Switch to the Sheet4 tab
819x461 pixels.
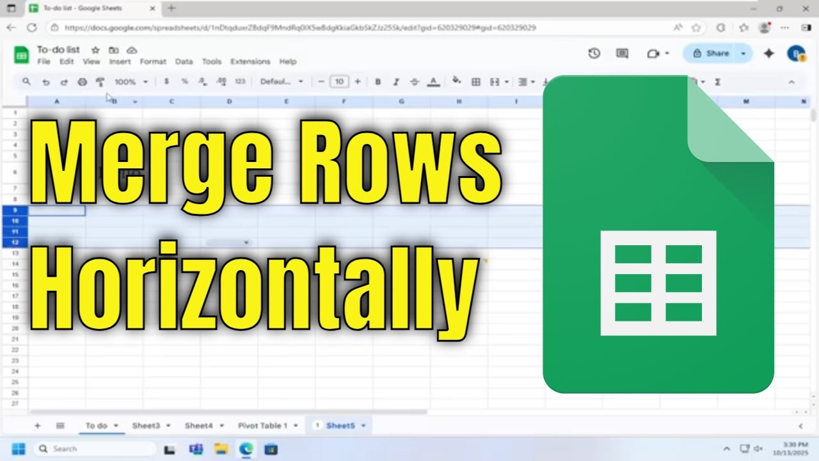(x=203, y=426)
